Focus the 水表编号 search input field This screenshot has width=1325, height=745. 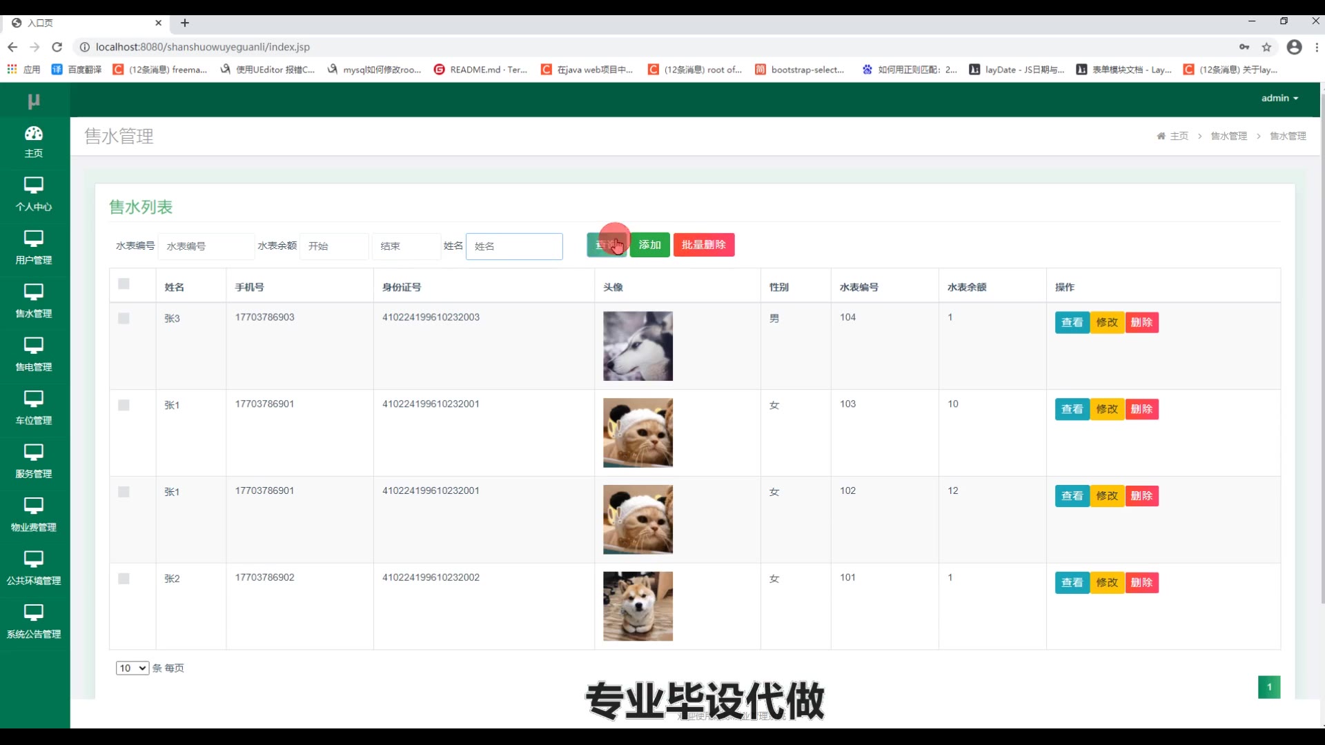click(206, 246)
